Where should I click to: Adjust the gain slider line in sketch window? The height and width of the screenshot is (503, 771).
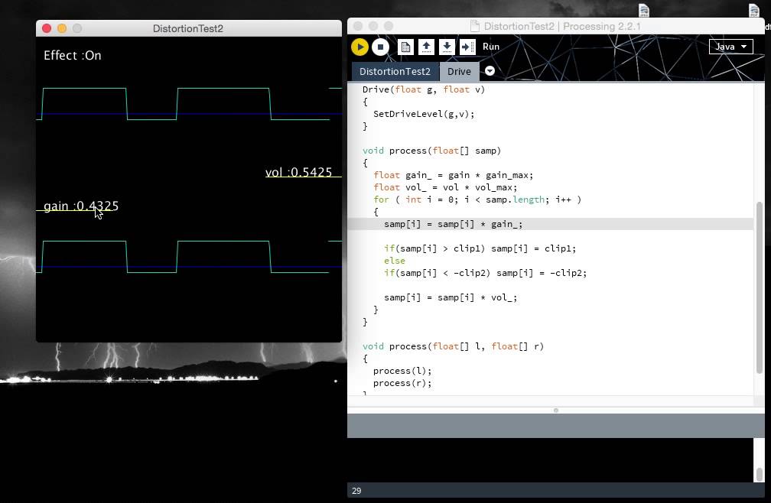tap(73, 210)
